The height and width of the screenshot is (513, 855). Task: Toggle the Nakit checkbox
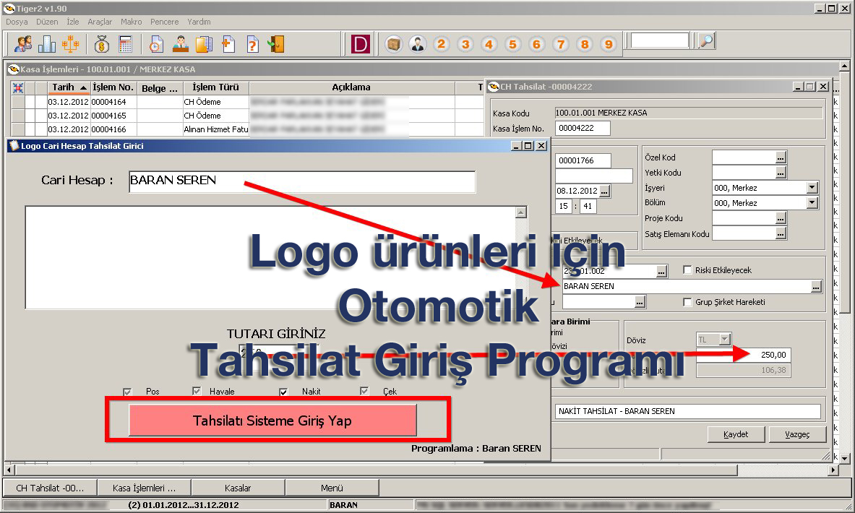[283, 392]
